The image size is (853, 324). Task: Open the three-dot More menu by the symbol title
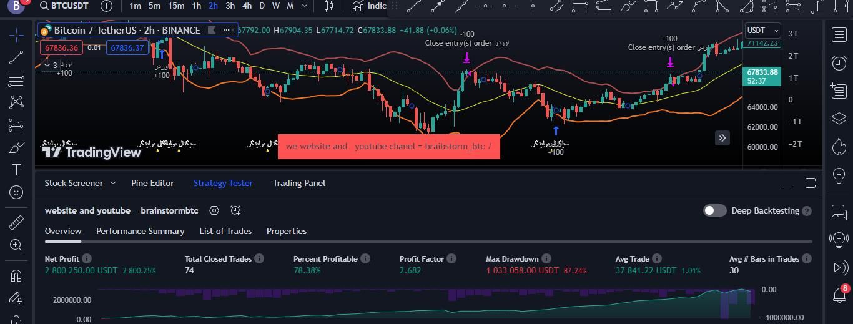coord(229,30)
